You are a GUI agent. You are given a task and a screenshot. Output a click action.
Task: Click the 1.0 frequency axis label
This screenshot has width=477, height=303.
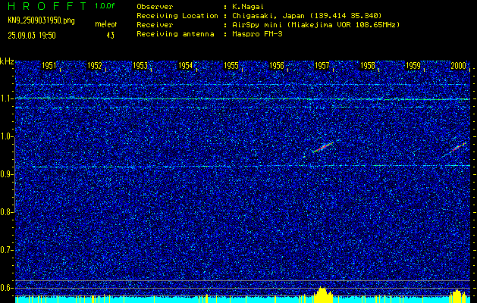coord(6,136)
